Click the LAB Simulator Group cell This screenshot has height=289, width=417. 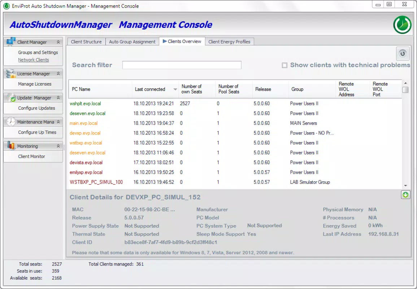point(310,182)
